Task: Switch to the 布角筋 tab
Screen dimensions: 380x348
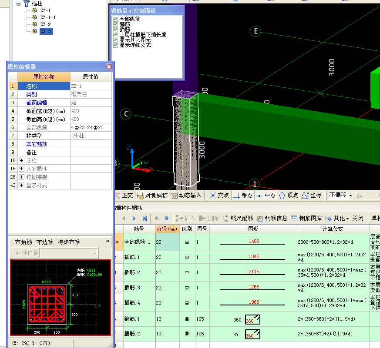Action: 24,242
